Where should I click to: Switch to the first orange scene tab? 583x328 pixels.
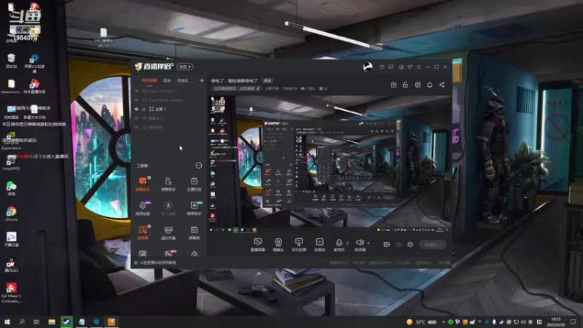149,80
